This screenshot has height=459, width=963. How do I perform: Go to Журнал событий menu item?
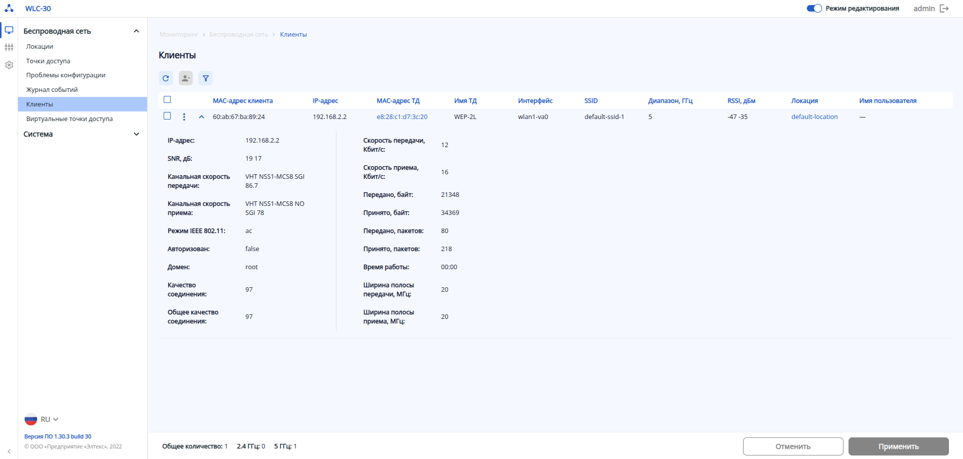[x=52, y=90]
